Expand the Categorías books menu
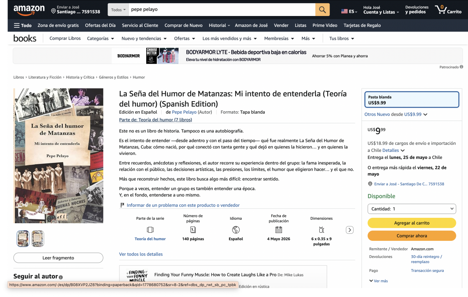Screen dimensions: 468x297 101,39
